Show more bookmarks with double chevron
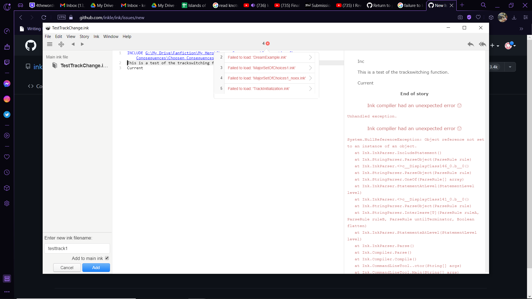 coord(521,29)
